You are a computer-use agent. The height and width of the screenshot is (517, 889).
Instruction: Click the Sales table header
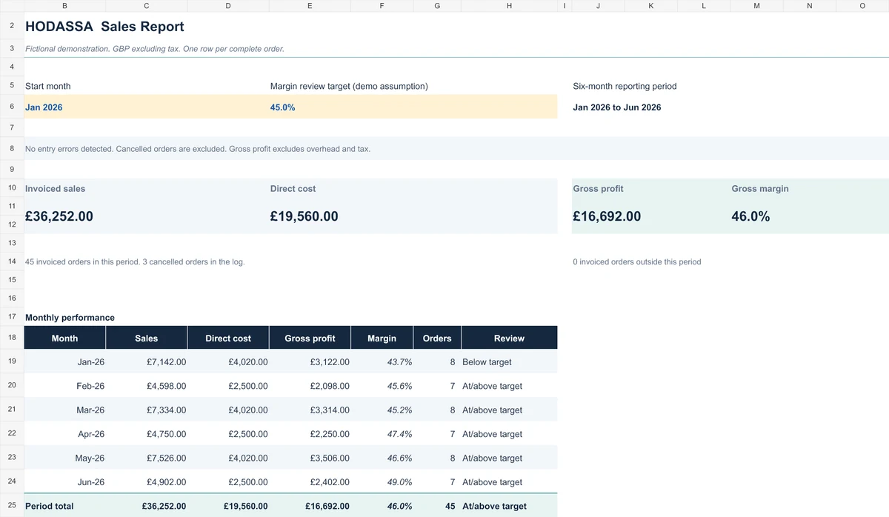[147, 338]
